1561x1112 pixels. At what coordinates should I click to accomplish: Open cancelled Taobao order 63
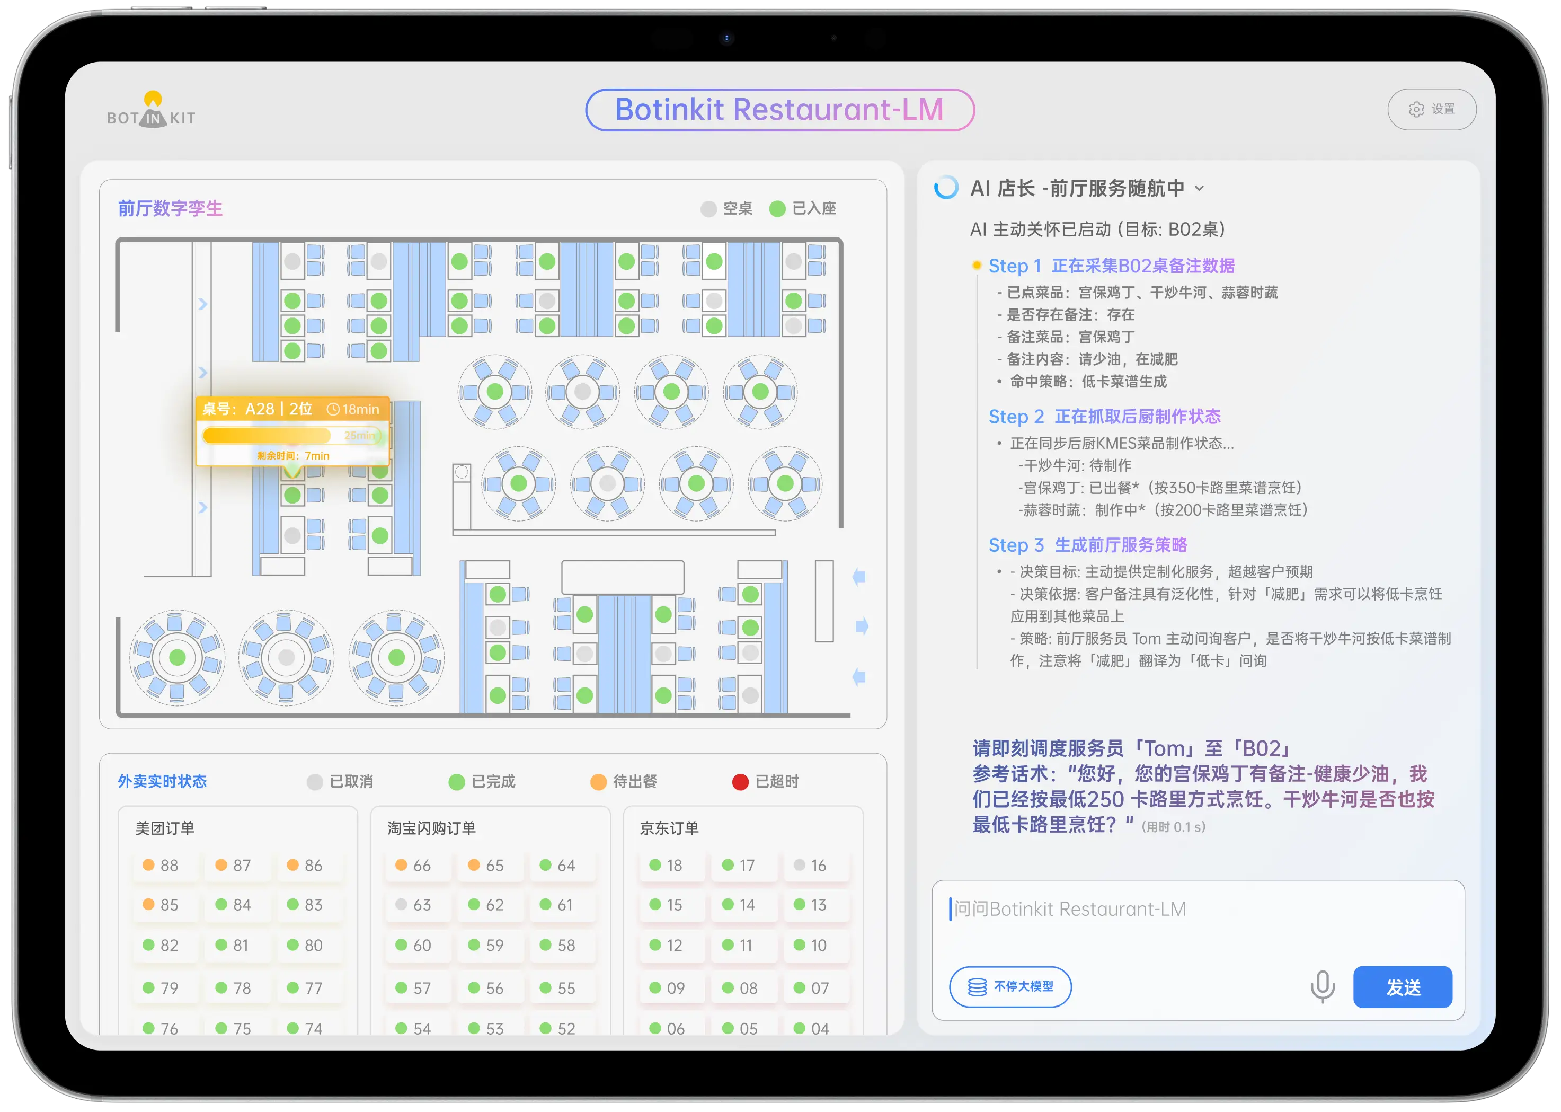point(419,905)
